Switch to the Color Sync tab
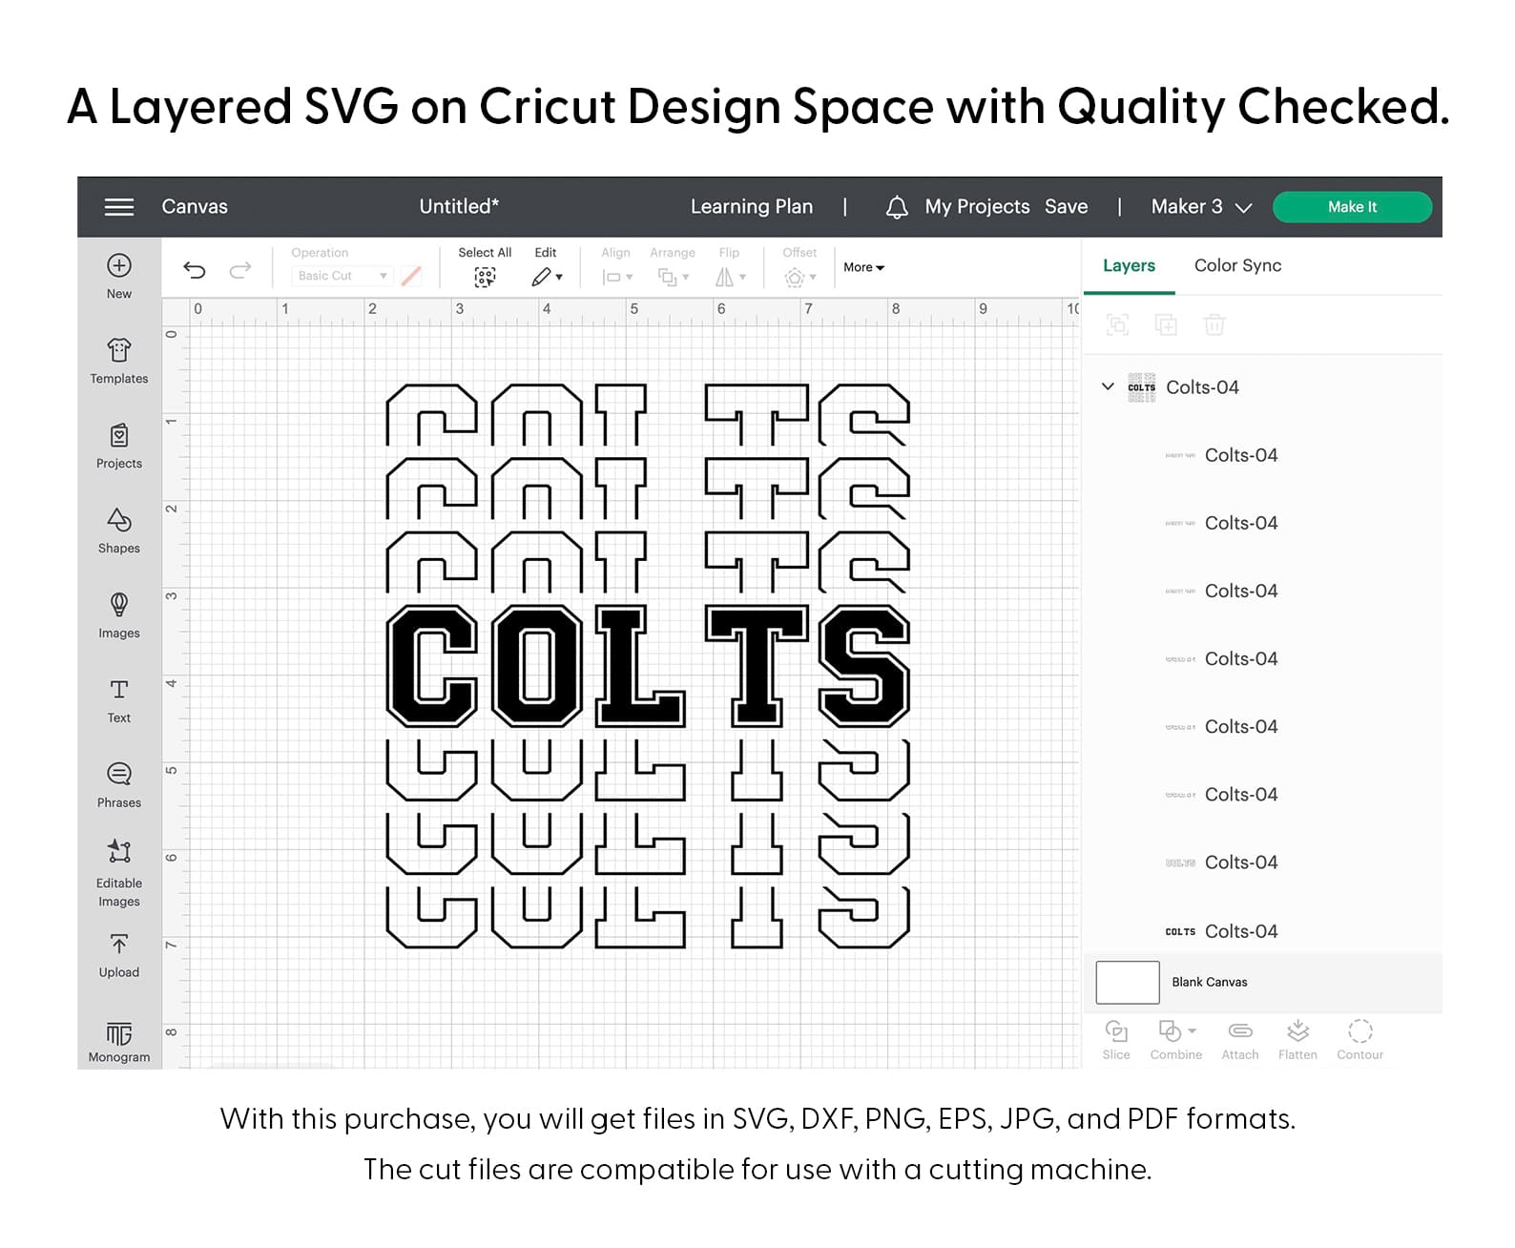Image resolution: width=1515 pixels, height=1248 pixels. (1237, 266)
